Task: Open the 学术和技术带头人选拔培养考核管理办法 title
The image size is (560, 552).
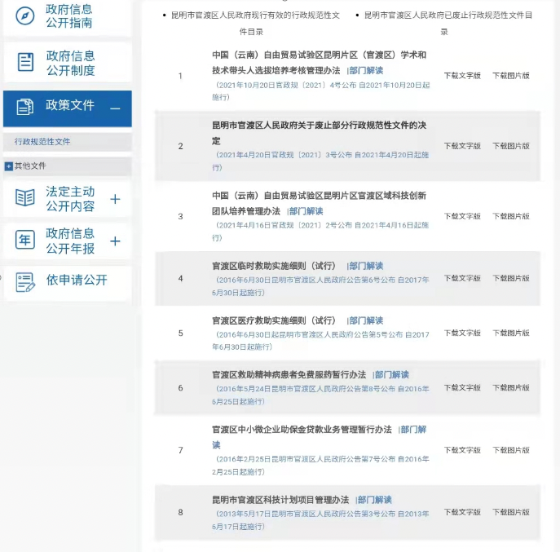Action: pyautogui.click(x=319, y=63)
